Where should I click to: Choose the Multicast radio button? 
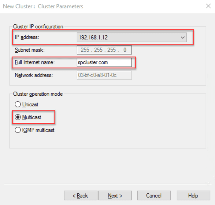(x=17, y=117)
